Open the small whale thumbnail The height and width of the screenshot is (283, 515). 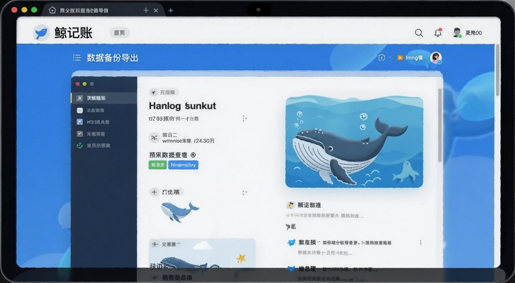(180, 212)
